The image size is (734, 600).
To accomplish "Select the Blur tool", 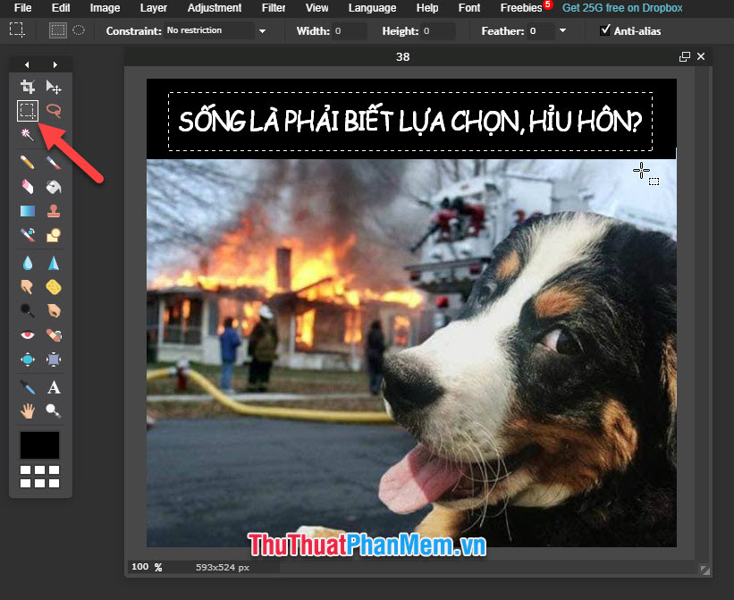I will point(28,264).
